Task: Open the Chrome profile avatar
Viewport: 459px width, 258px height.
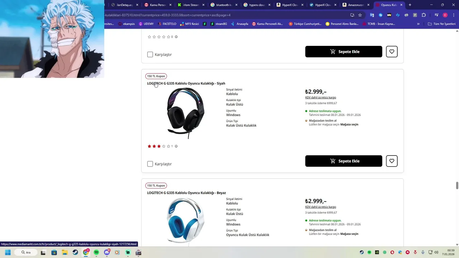Action: tap(445, 15)
